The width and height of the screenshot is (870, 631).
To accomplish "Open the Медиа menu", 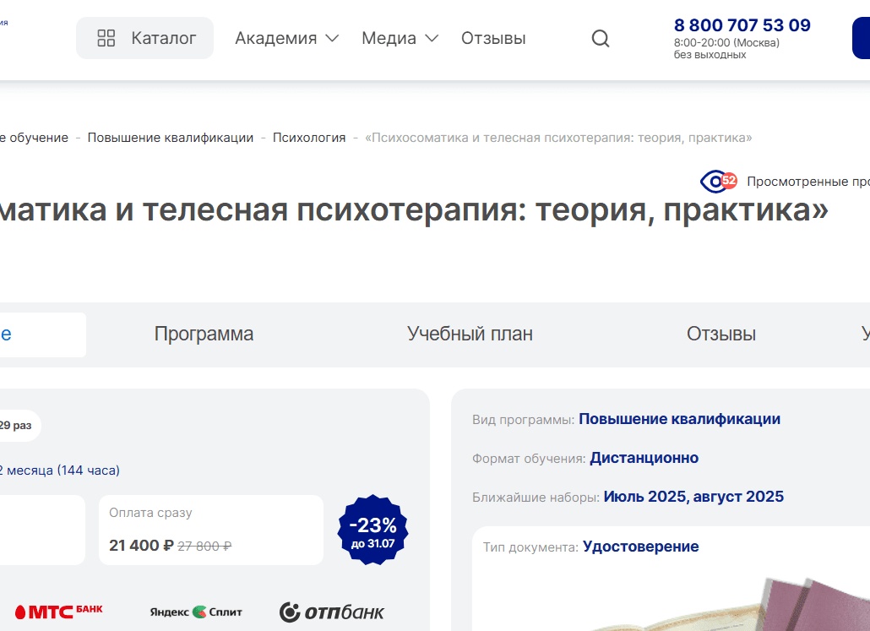I will pyautogui.click(x=400, y=38).
